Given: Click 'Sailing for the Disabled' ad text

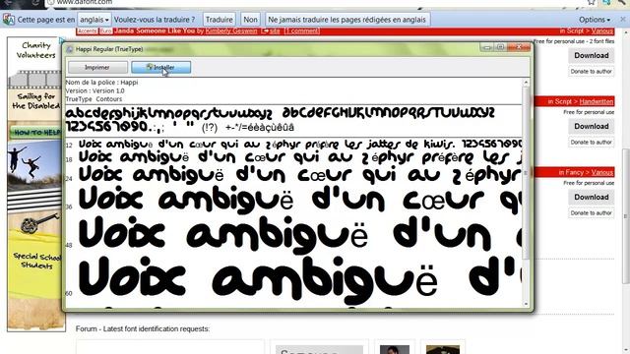Looking at the screenshot, I should 35,101.
